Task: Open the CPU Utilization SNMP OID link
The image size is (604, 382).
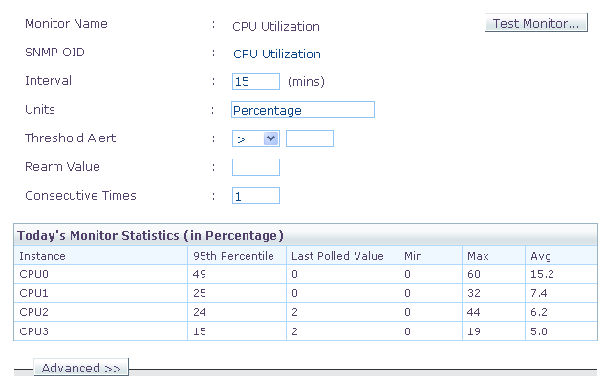Action: click(x=277, y=53)
